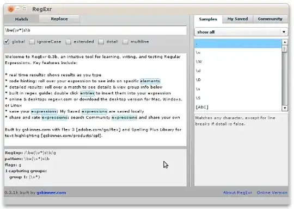Click the 'flags: g' line in results

(x=13, y=165)
